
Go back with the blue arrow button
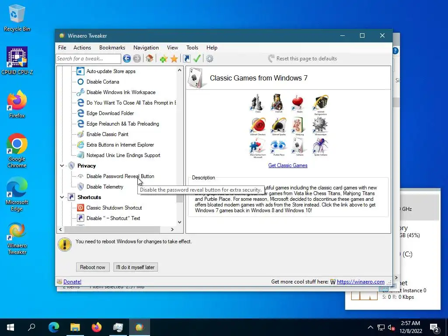tap(127, 59)
